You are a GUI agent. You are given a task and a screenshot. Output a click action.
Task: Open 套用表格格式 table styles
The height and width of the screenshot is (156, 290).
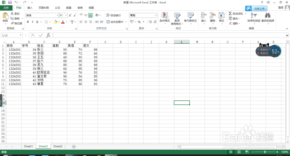[177, 19]
